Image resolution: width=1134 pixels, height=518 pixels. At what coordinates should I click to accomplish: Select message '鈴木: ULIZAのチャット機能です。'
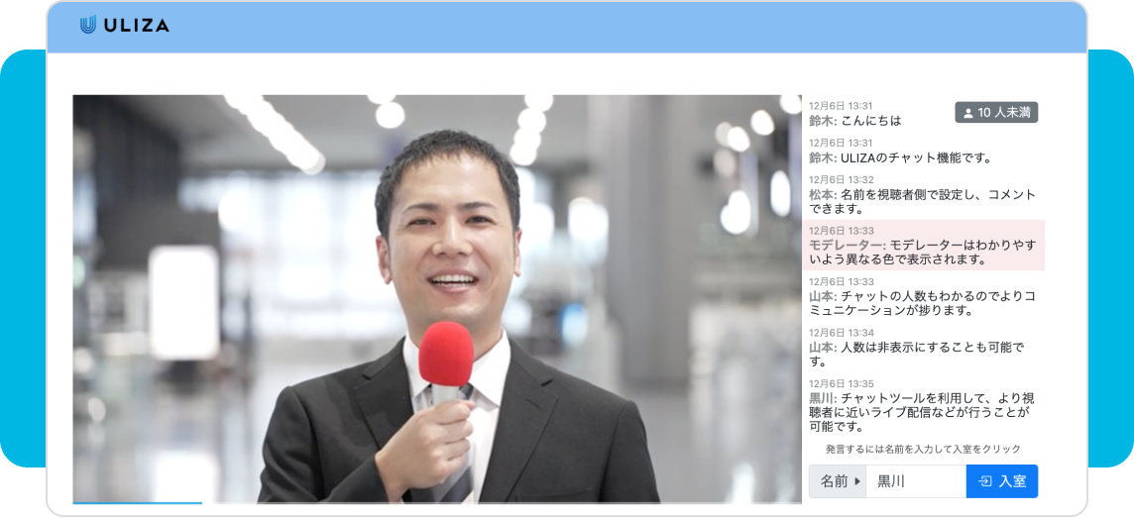(900, 157)
